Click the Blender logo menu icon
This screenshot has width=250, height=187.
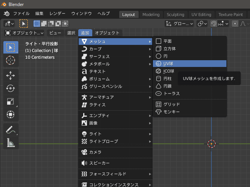tap(6, 14)
